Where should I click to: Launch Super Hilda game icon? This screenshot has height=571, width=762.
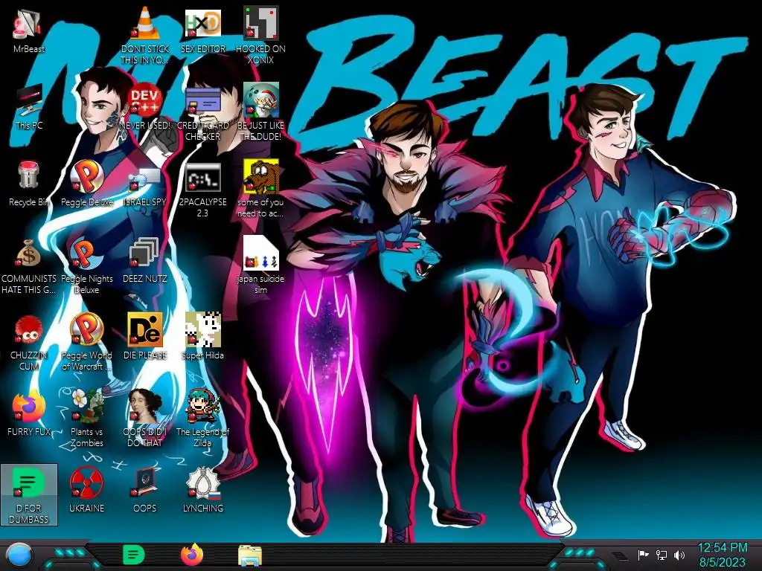(202, 330)
